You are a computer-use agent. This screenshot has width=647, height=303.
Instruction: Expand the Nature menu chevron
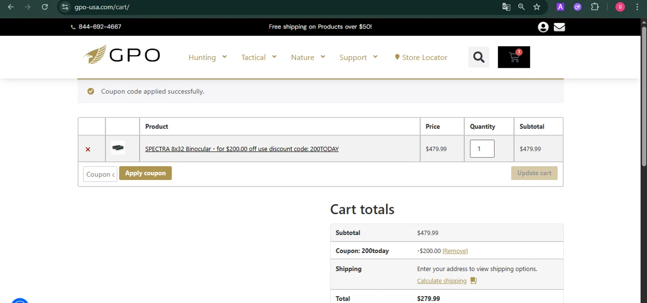tap(323, 57)
